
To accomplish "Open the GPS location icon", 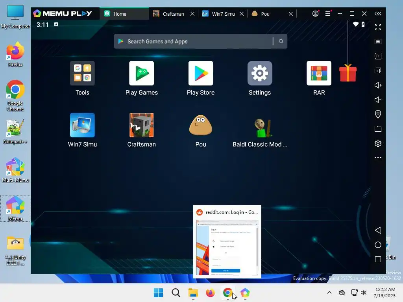I will pos(378,114).
